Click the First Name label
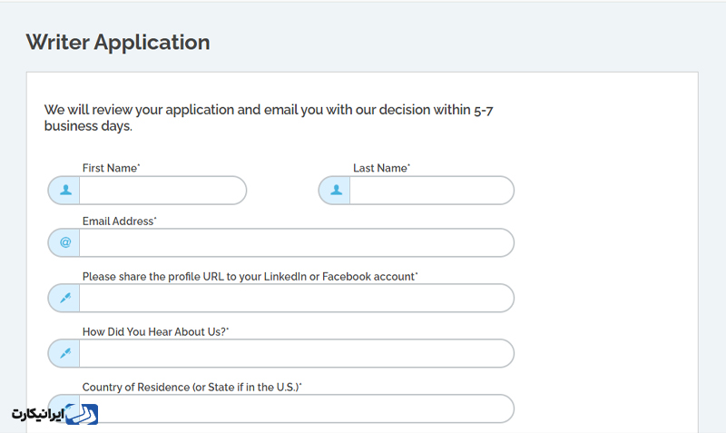 [x=111, y=168]
